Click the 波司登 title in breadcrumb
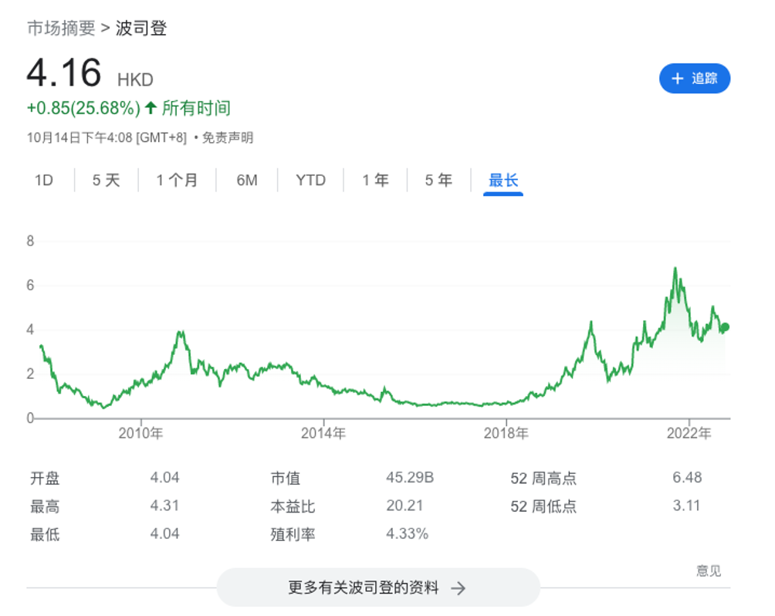Viewport: 775px width, 616px height. click(x=141, y=29)
